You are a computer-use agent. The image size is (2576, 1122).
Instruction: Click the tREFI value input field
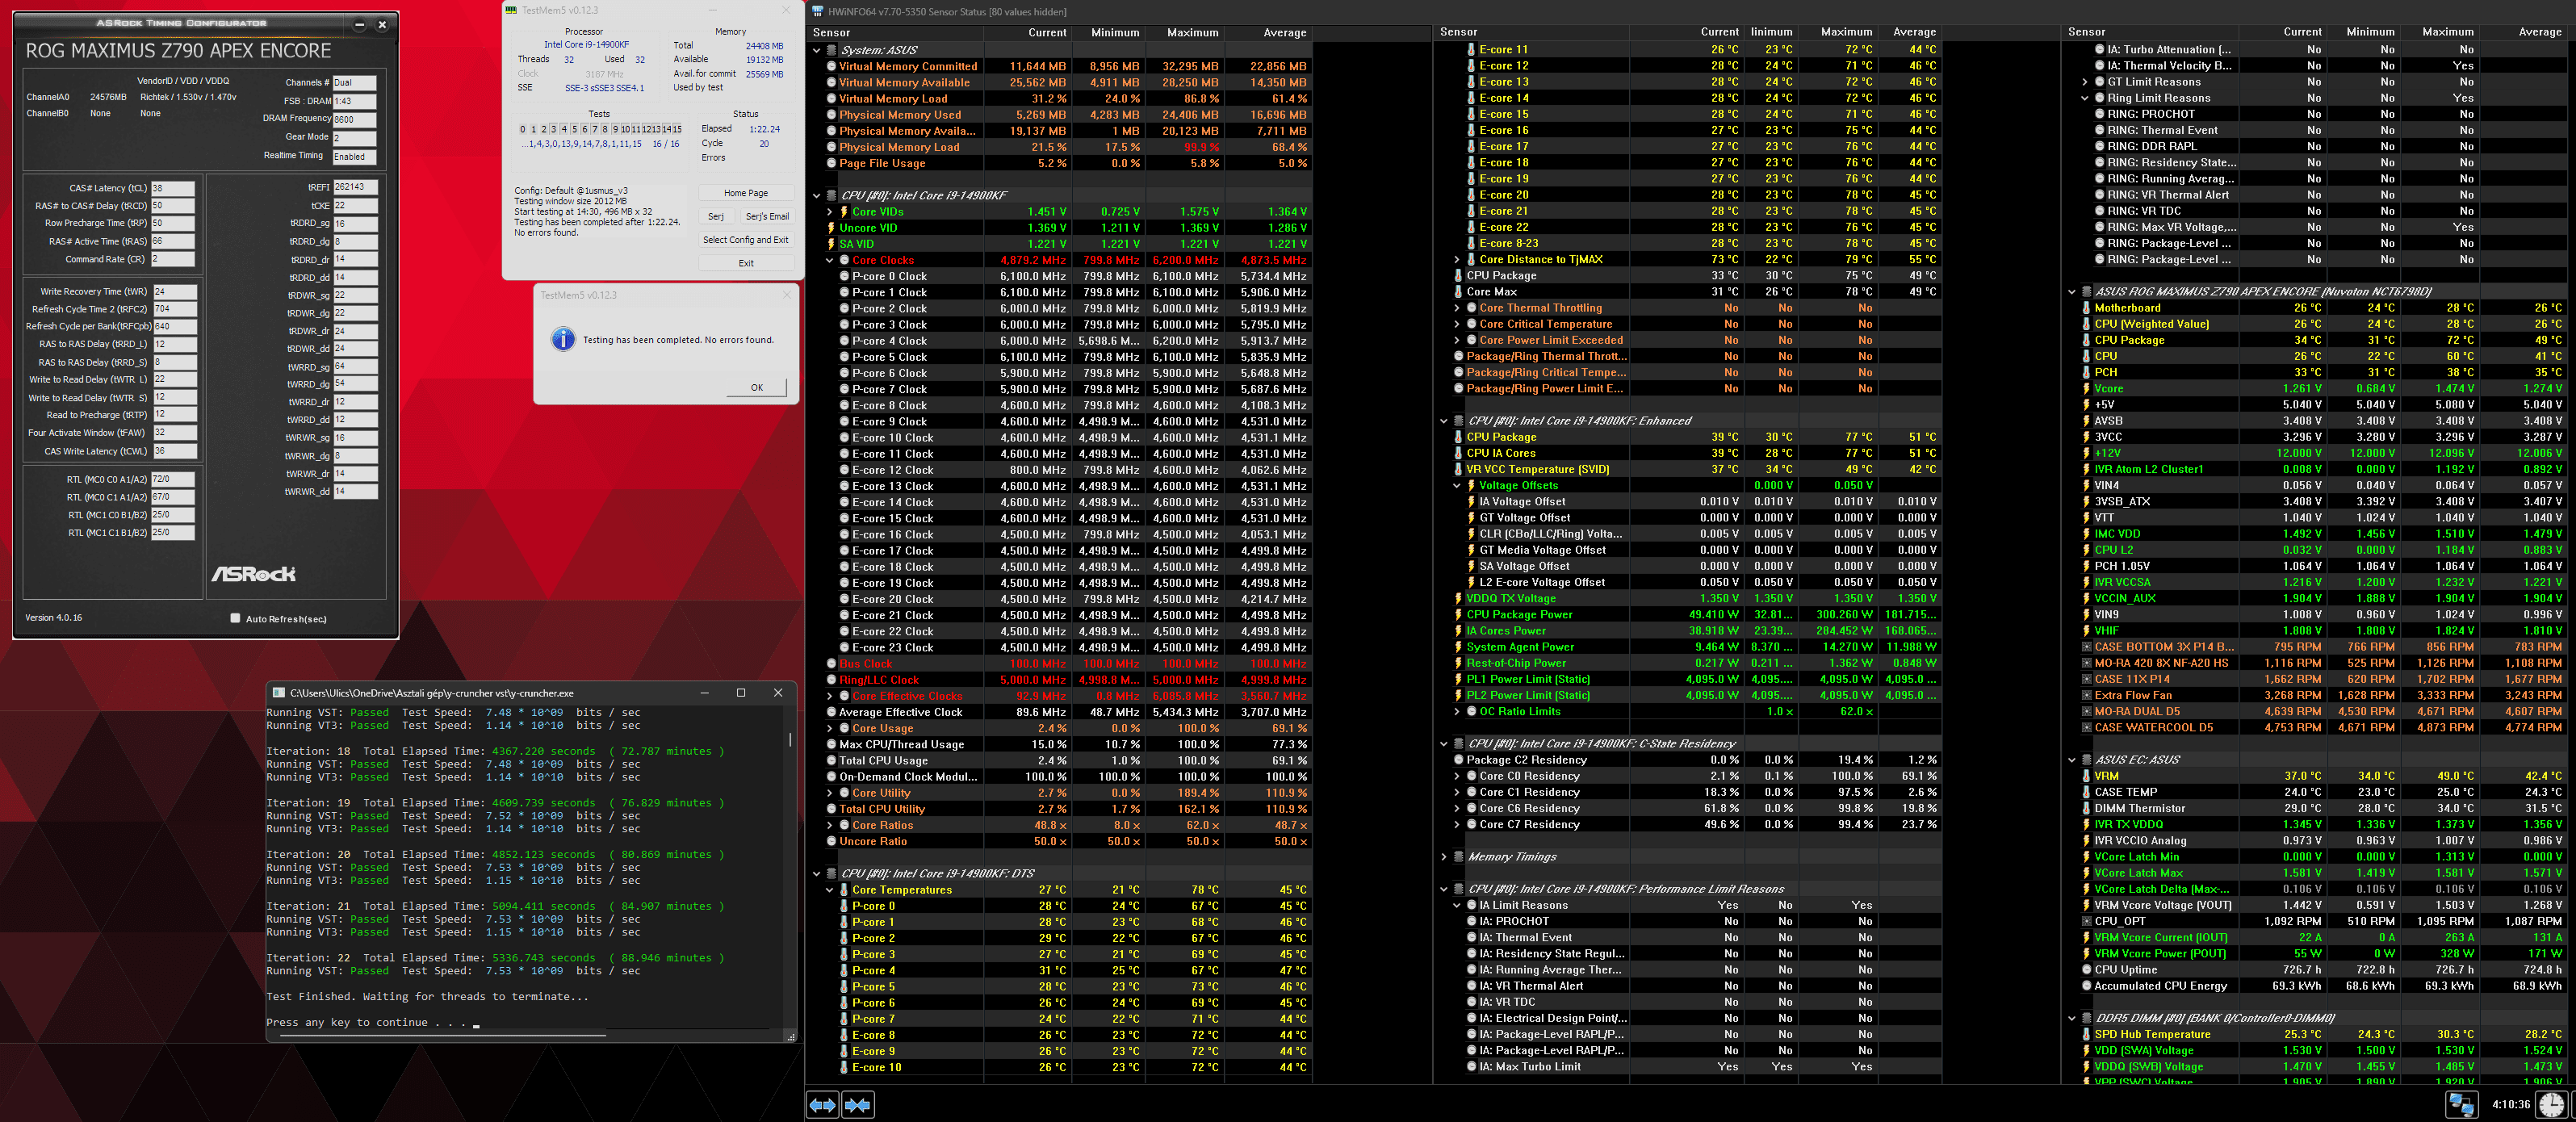point(355,187)
